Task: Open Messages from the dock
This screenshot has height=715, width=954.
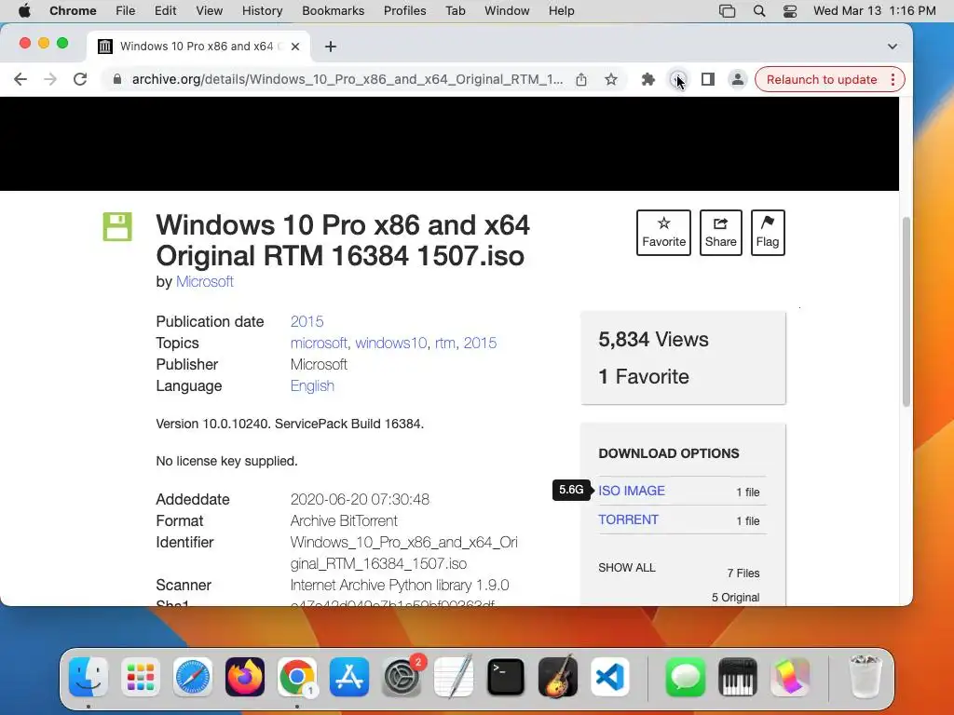Action: click(685, 677)
